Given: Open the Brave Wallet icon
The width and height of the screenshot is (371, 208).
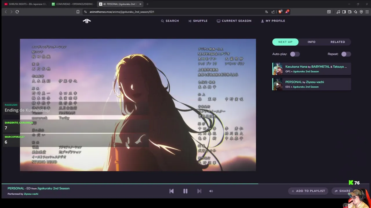Looking at the screenshot, I should [x=350, y=12].
